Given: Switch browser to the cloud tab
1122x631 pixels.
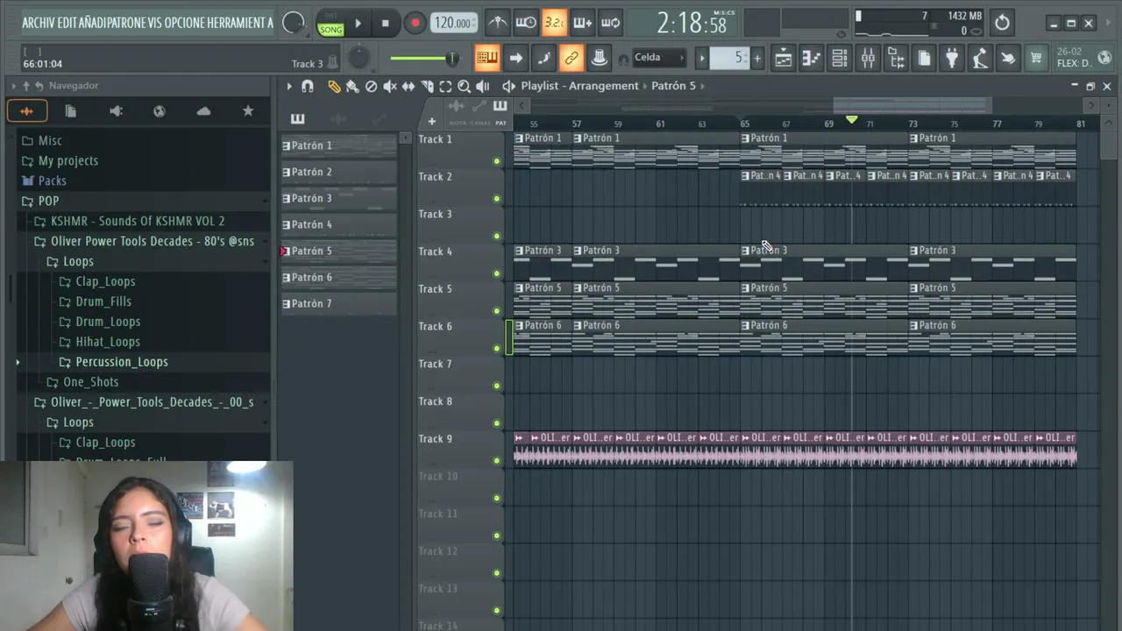Looking at the screenshot, I should pyautogui.click(x=203, y=111).
